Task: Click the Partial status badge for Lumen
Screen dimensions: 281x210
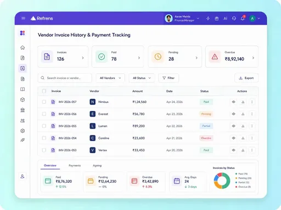Action: coord(206,126)
